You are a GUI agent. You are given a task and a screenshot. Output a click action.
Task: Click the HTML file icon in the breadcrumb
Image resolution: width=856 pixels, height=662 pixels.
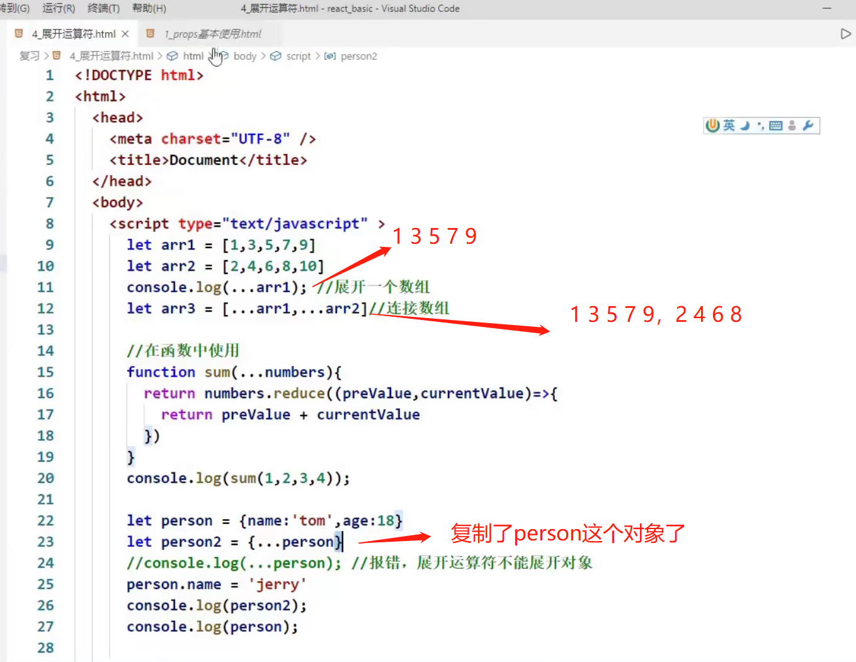tap(57, 55)
